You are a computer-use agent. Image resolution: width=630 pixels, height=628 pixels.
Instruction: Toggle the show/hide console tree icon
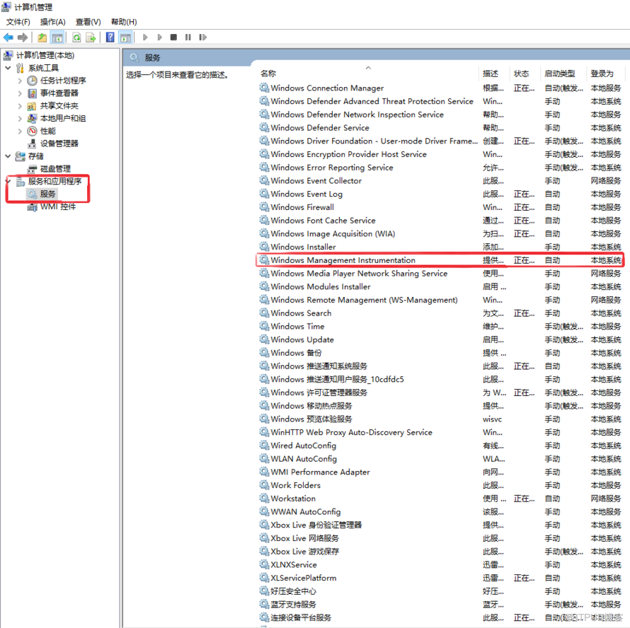[x=57, y=37]
